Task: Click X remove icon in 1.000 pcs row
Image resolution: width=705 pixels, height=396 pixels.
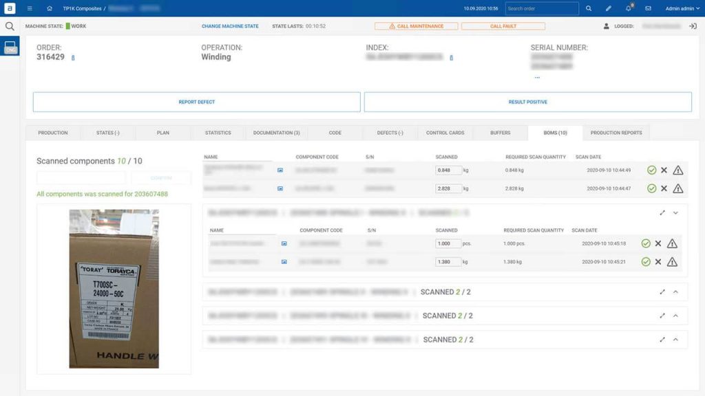Action: [657, 243]
